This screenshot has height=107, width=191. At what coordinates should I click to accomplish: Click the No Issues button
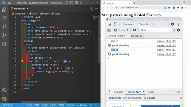(136, 36)
